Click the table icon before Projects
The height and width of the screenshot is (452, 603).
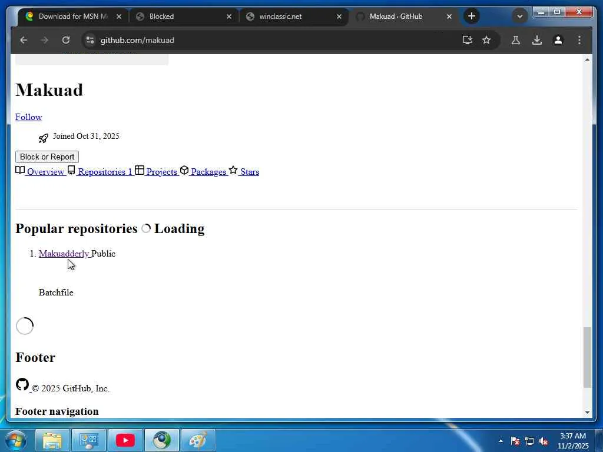[x=140, y=170]
